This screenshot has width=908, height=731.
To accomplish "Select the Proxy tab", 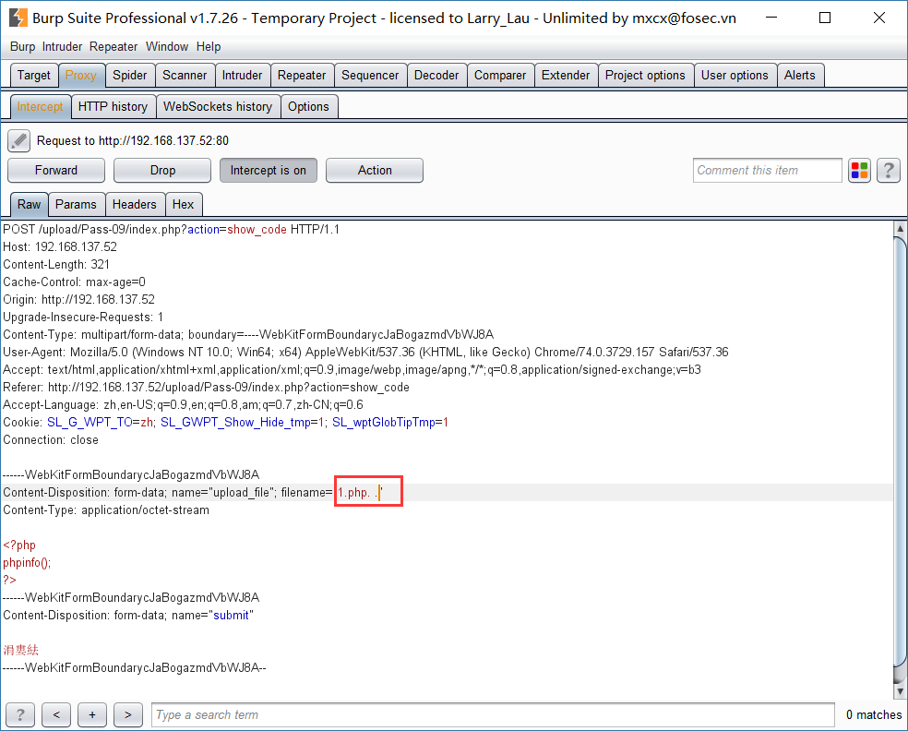I will tap(81, 76).
